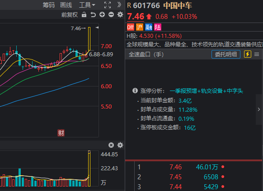Close the volume indicator panel

coord(111,145)
